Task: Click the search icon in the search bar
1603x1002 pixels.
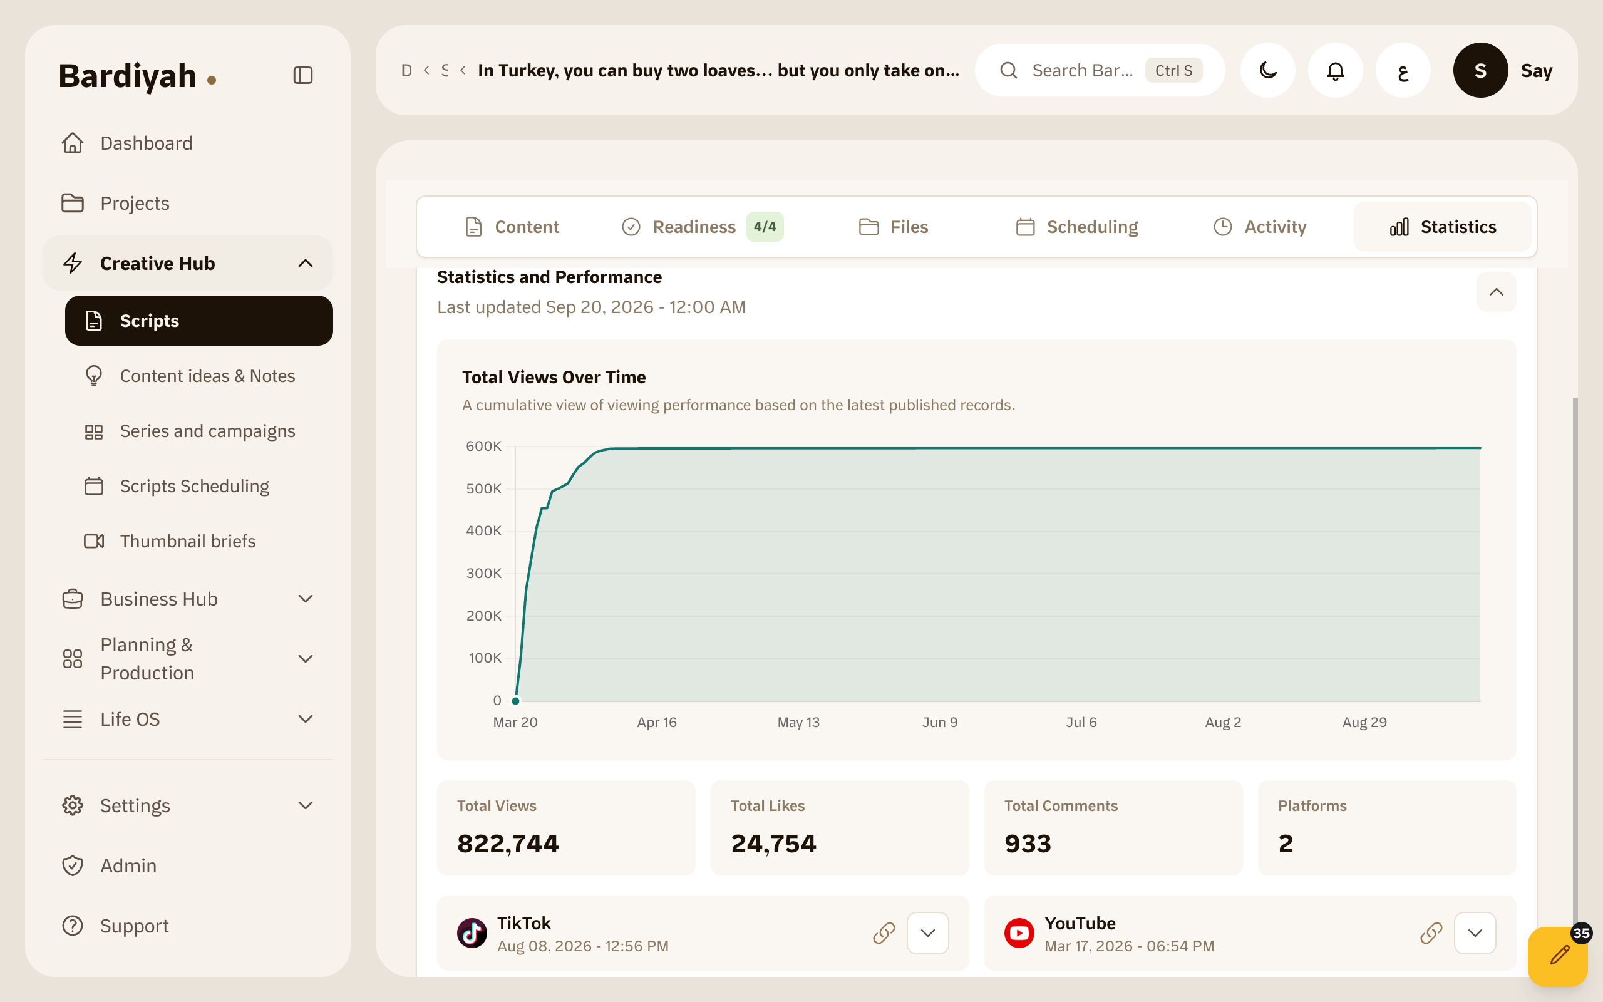Action: (1008, 70)
